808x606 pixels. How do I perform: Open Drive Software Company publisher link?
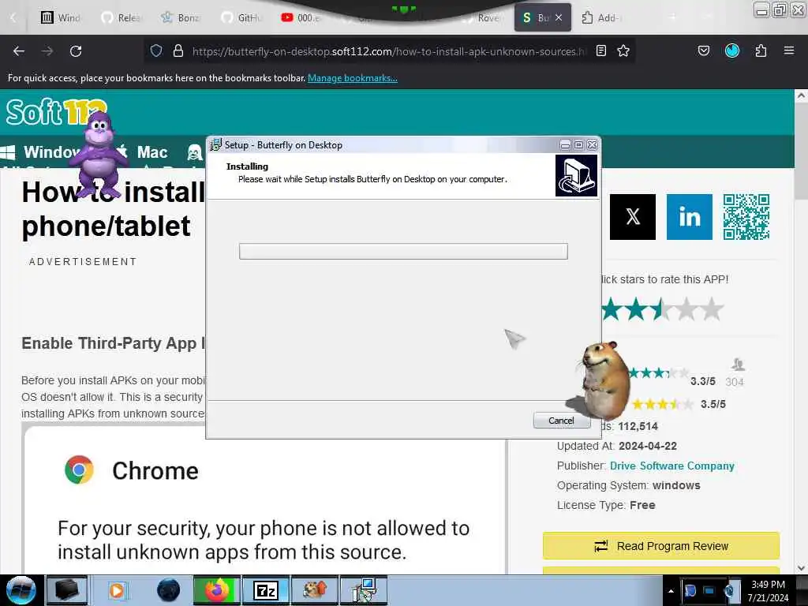672,466
